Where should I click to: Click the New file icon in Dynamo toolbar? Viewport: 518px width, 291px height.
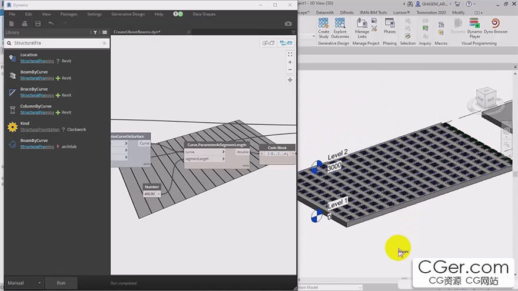click(x=12, y=24)
